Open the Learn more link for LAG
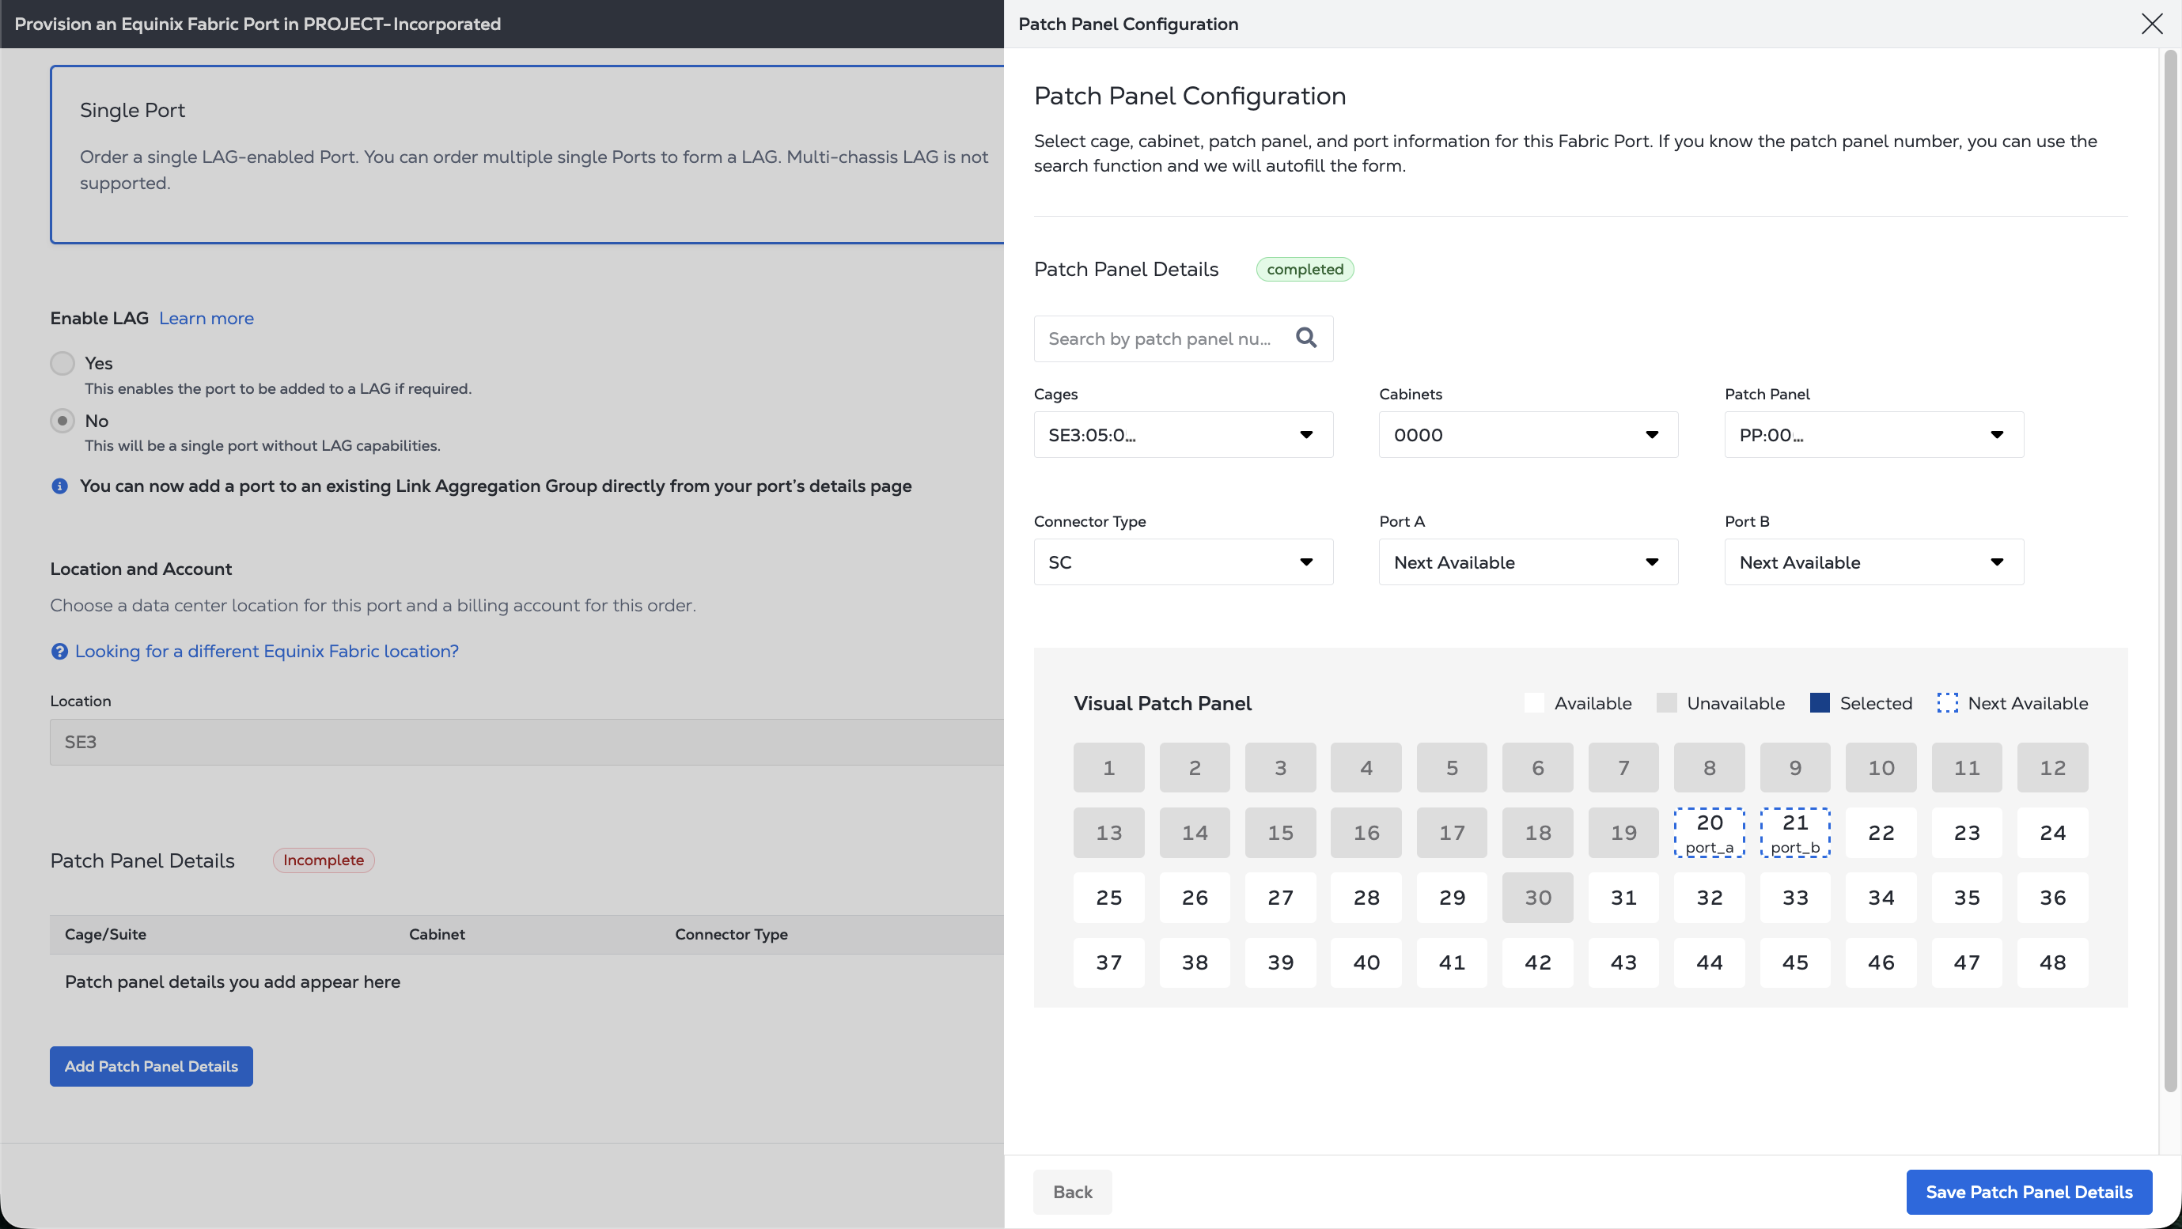Image resolution: width=2182 pixels, height=1229 pixels. pos(206,319)
